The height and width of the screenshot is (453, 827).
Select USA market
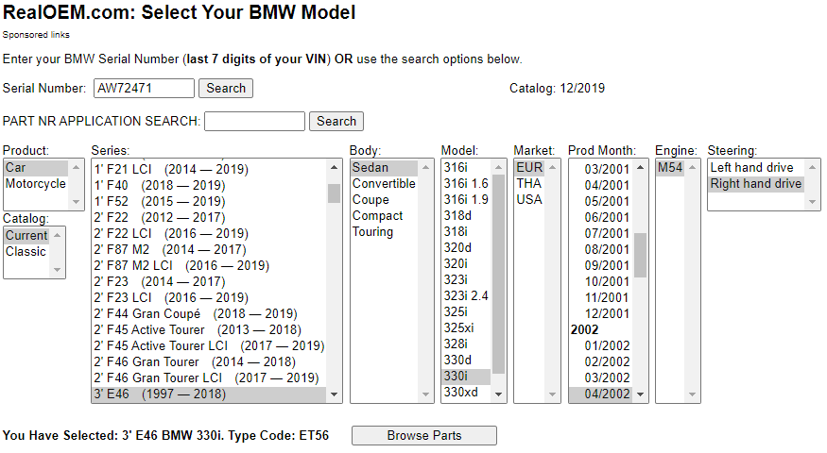[x=529, y=200]
